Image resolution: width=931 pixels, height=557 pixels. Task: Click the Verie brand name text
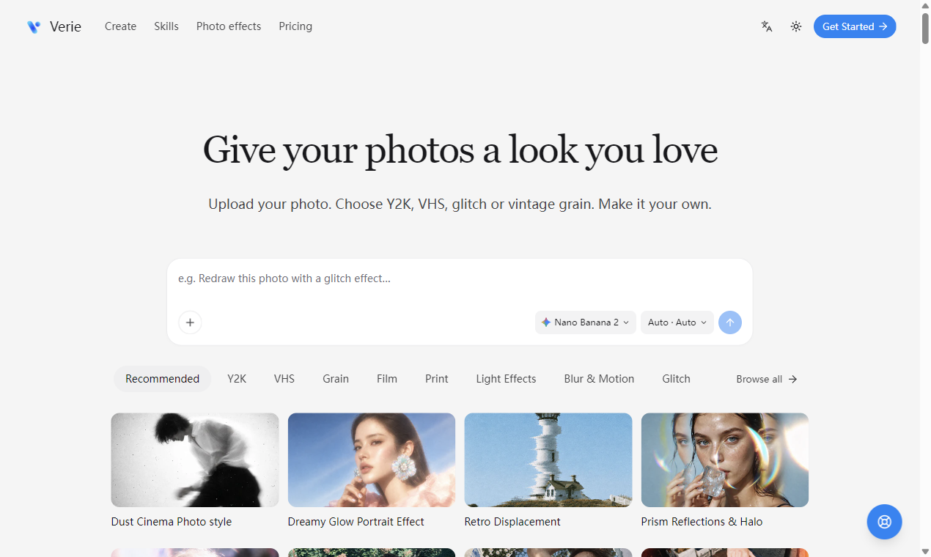click(65, 26)
